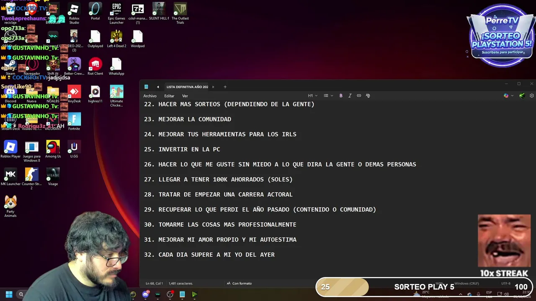
Task: Select the LISTA DEFINITIVA AÑO 202 tab
Action: [x=187, y=87]
